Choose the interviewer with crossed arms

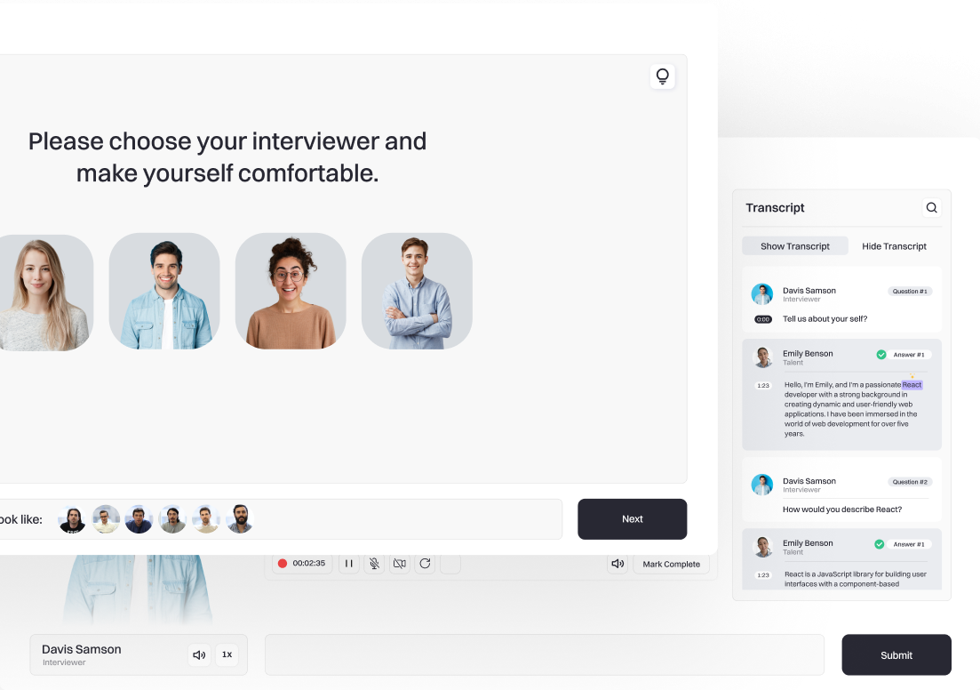pos(417,292)
